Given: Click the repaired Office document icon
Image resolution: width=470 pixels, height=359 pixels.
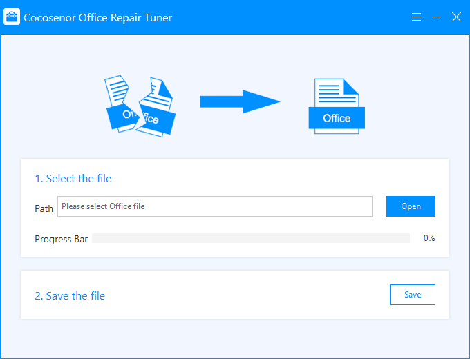Looking at the screenshot, I should 337,106.
